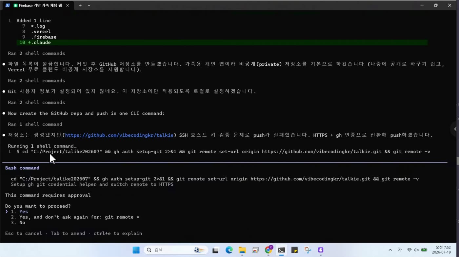Maximize the terminal window
Screen dimensions: 459x257
click(436, 6)
